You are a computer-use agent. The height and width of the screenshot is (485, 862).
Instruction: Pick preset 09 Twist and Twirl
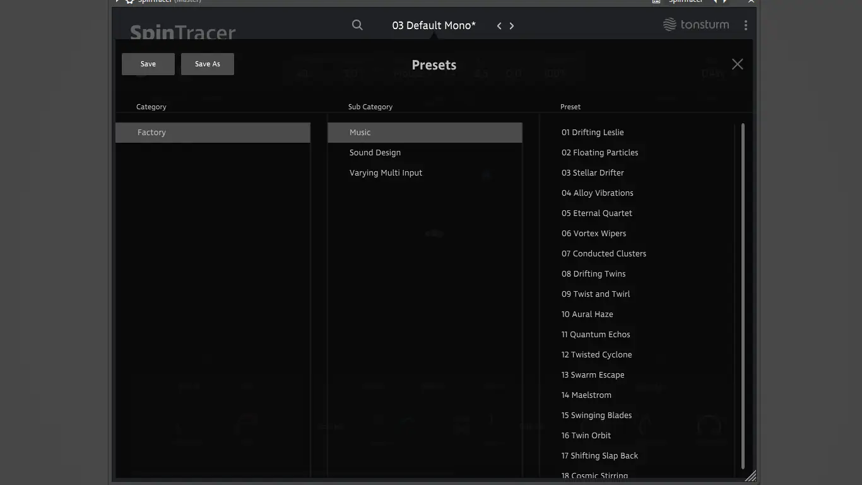(x=596, y=294)
